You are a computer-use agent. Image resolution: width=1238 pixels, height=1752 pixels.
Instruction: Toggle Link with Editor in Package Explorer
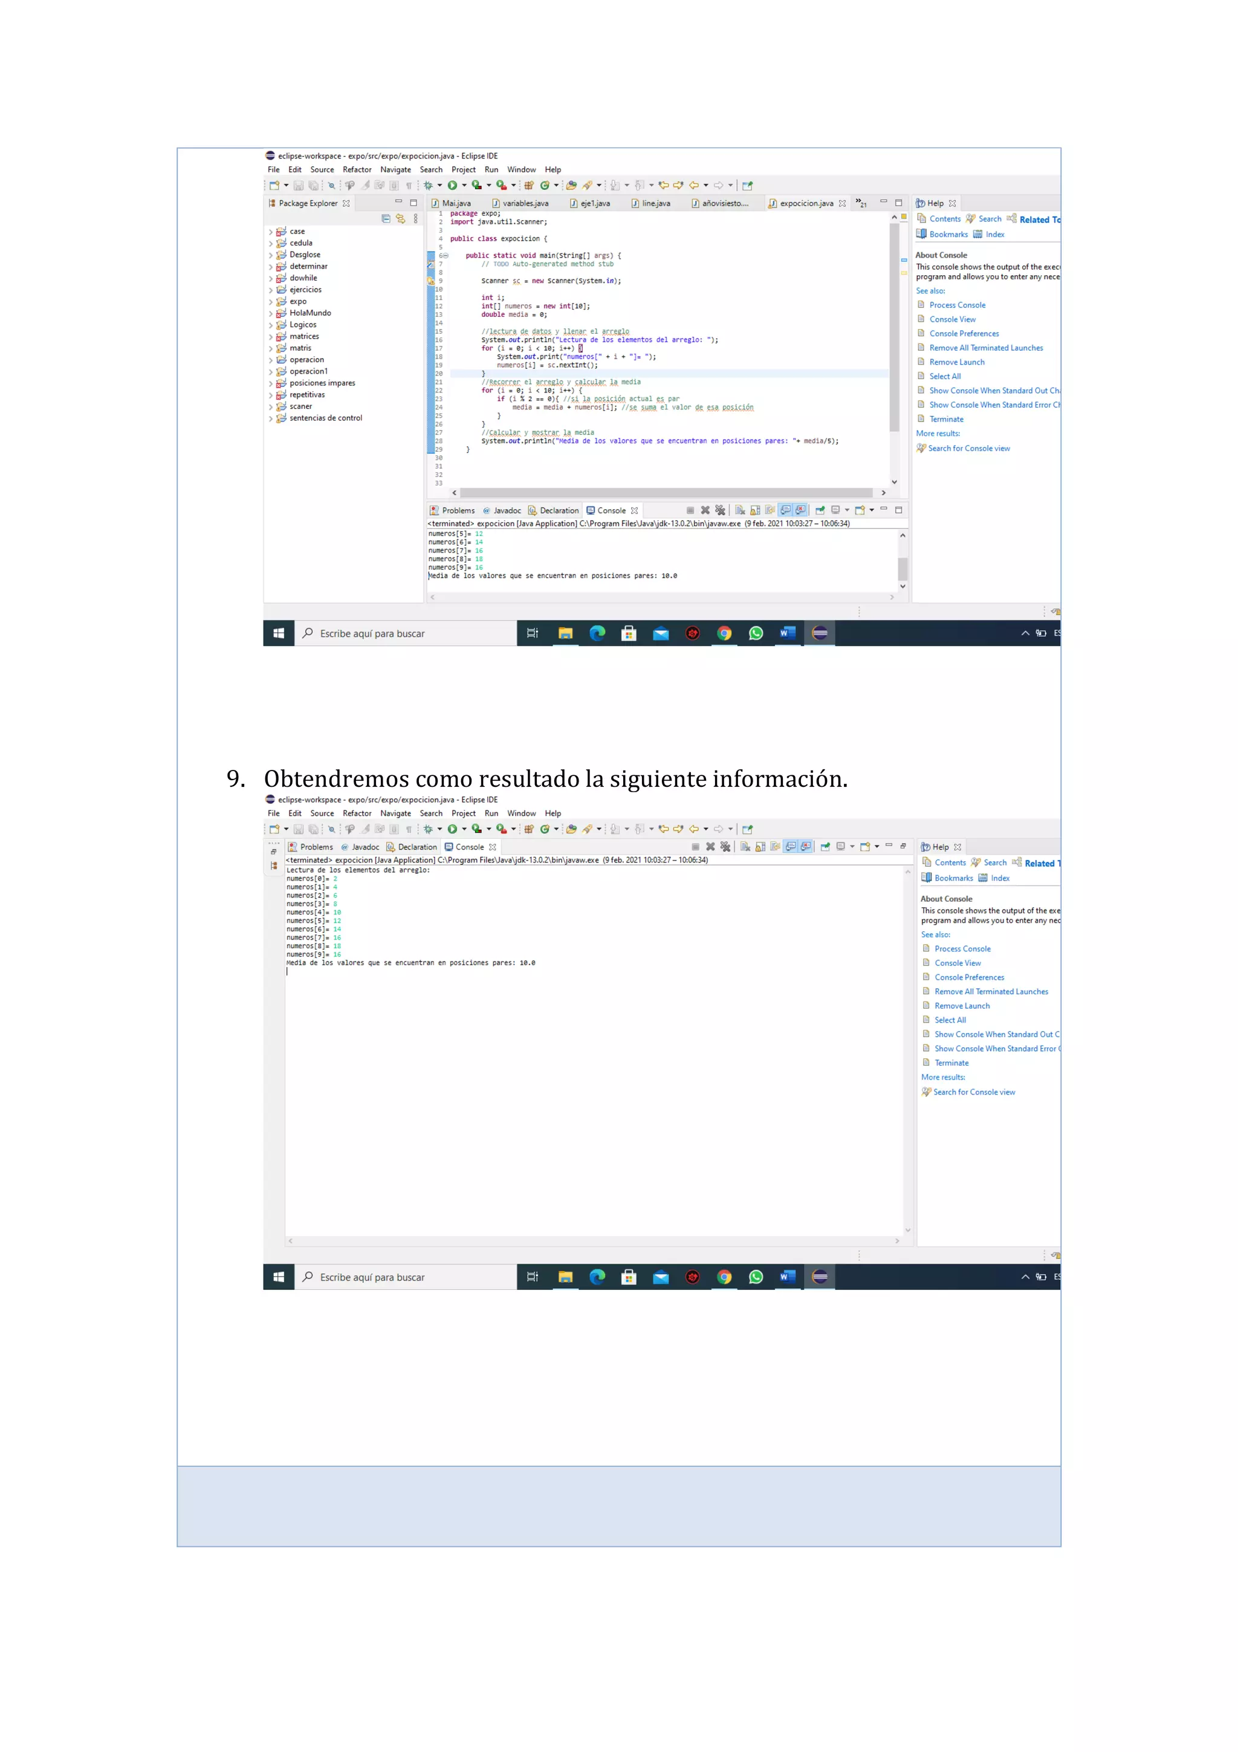coord(400,219)
